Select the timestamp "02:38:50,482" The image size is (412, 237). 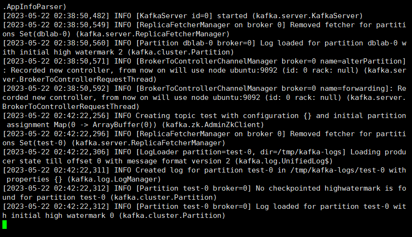click(80, 16)
